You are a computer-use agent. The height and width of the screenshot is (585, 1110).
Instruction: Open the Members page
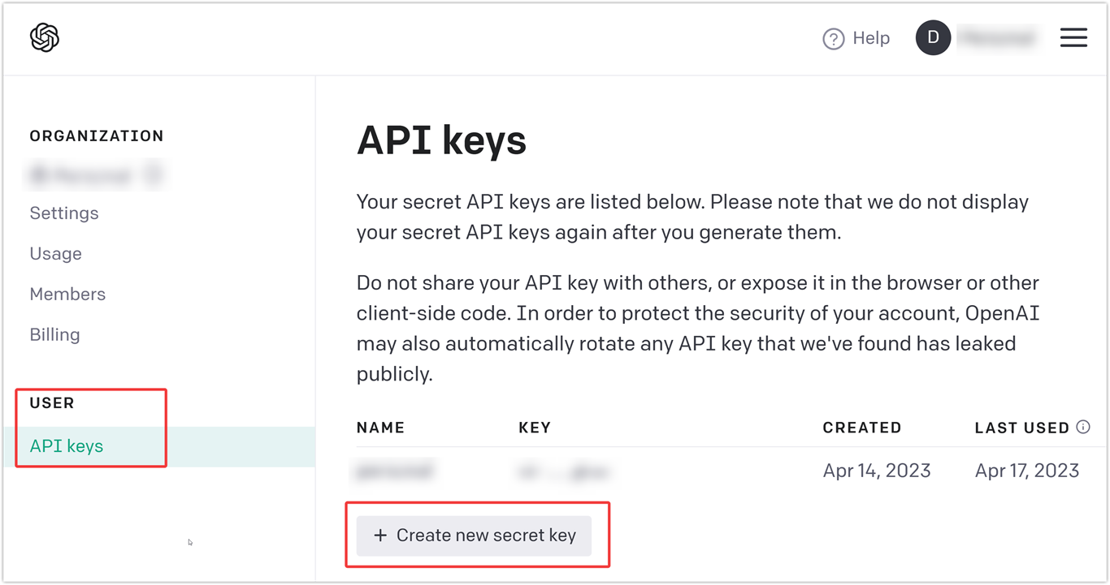[x=67, y=294]
